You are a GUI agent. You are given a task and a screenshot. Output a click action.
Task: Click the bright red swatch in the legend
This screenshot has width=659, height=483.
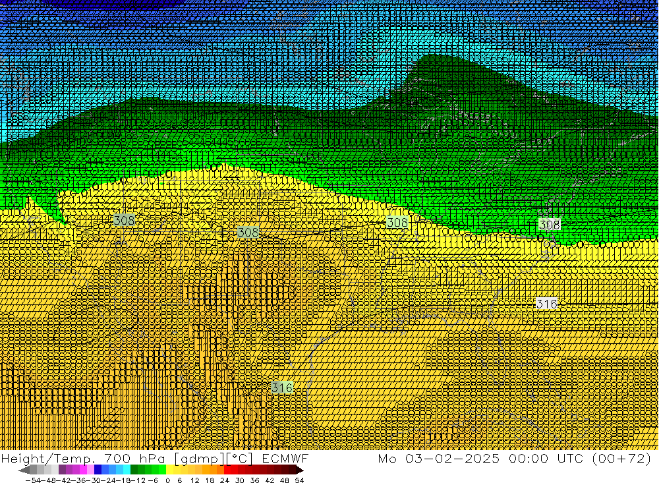(227, 470)
